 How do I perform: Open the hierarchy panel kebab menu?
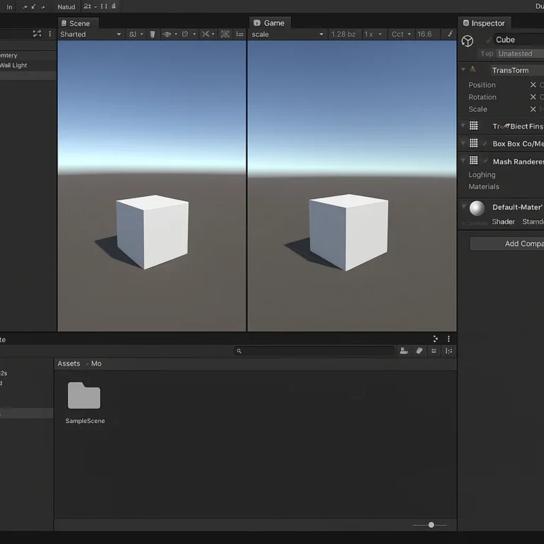click(50, 34)
